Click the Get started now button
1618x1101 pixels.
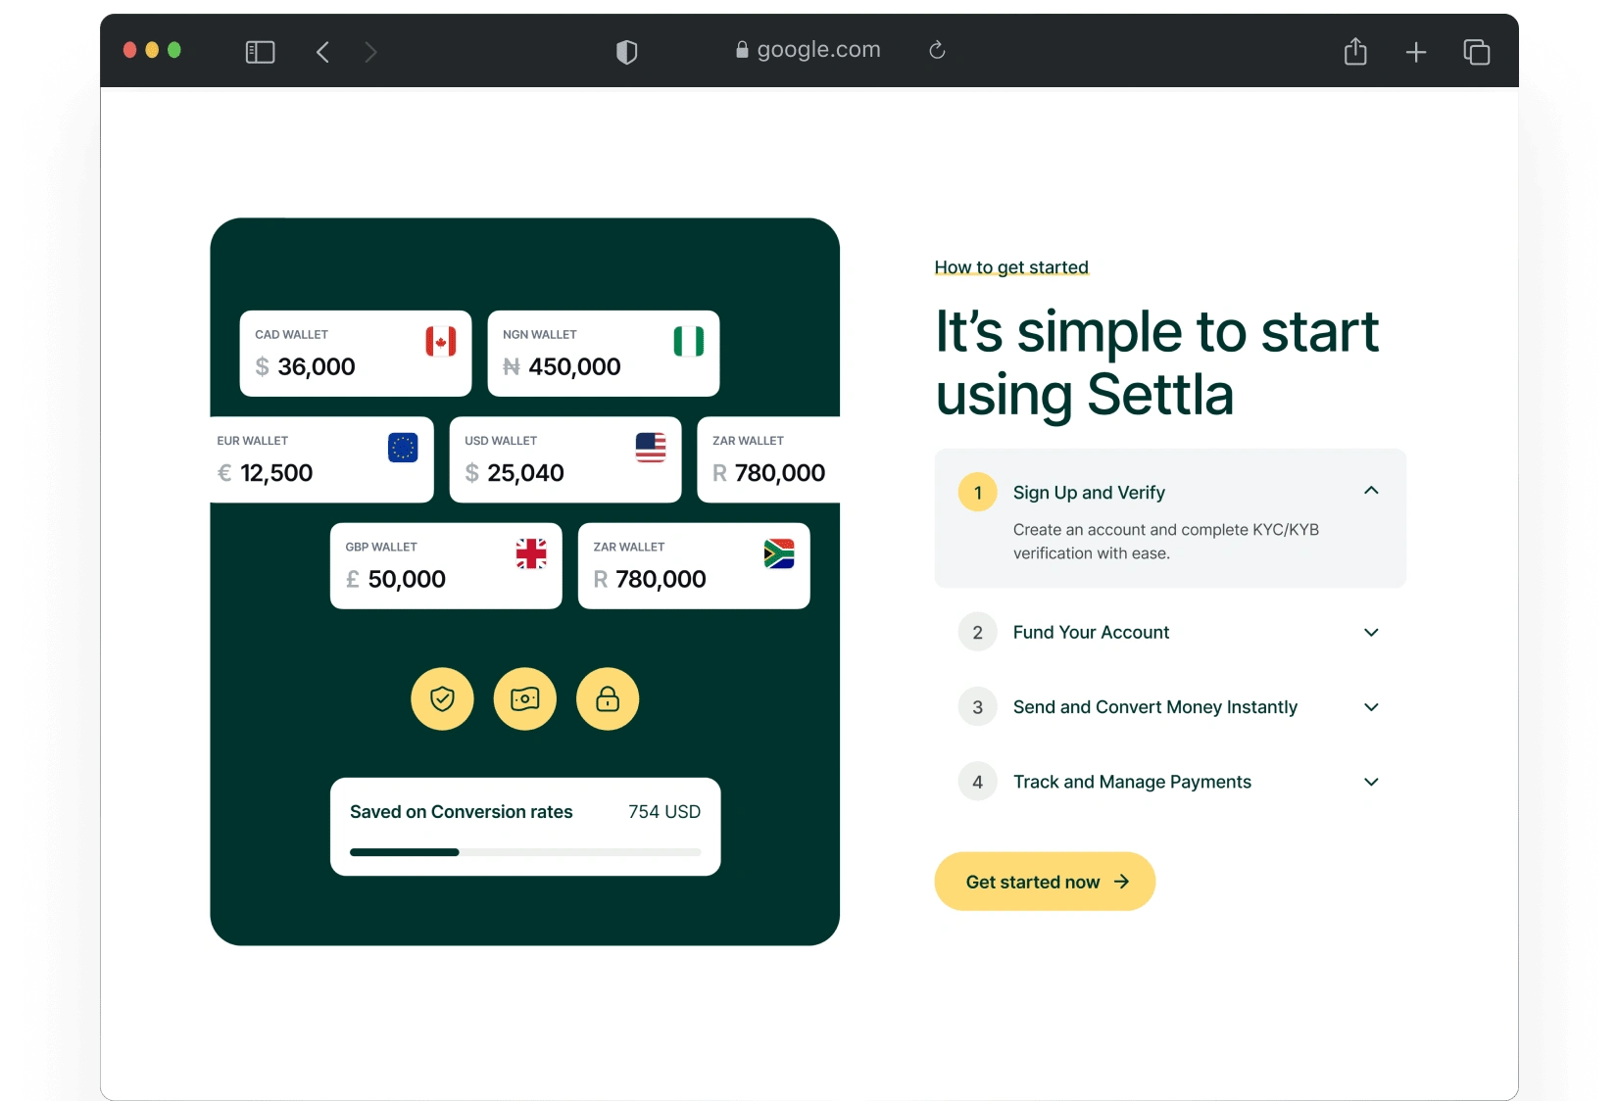tap(1045, 882)
